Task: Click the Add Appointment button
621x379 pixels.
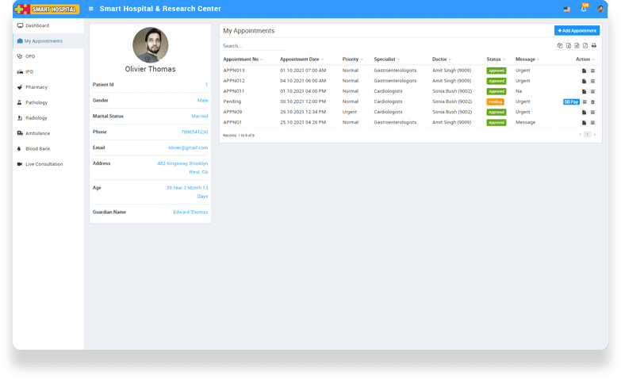Action: point(577,30)
